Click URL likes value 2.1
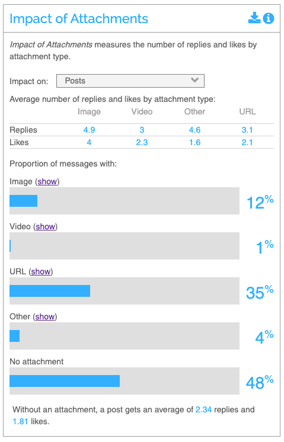Image resolution: width=284 pixels, height=442 pixels. (247, 142)
